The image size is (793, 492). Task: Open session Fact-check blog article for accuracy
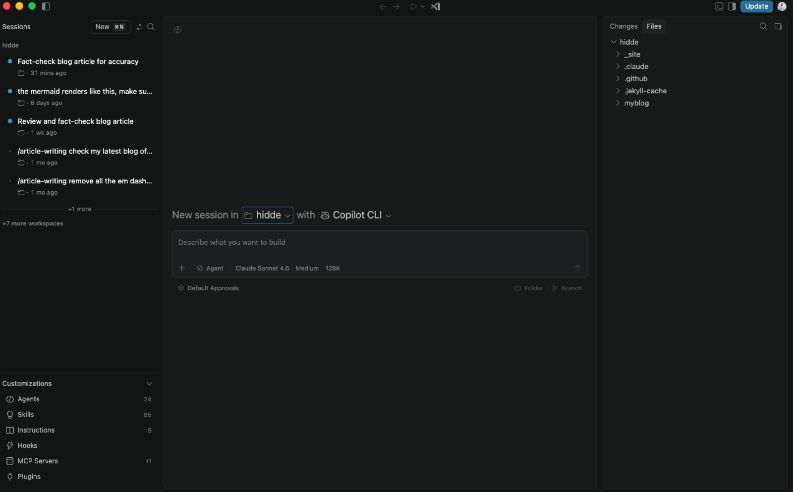(79, 67)
